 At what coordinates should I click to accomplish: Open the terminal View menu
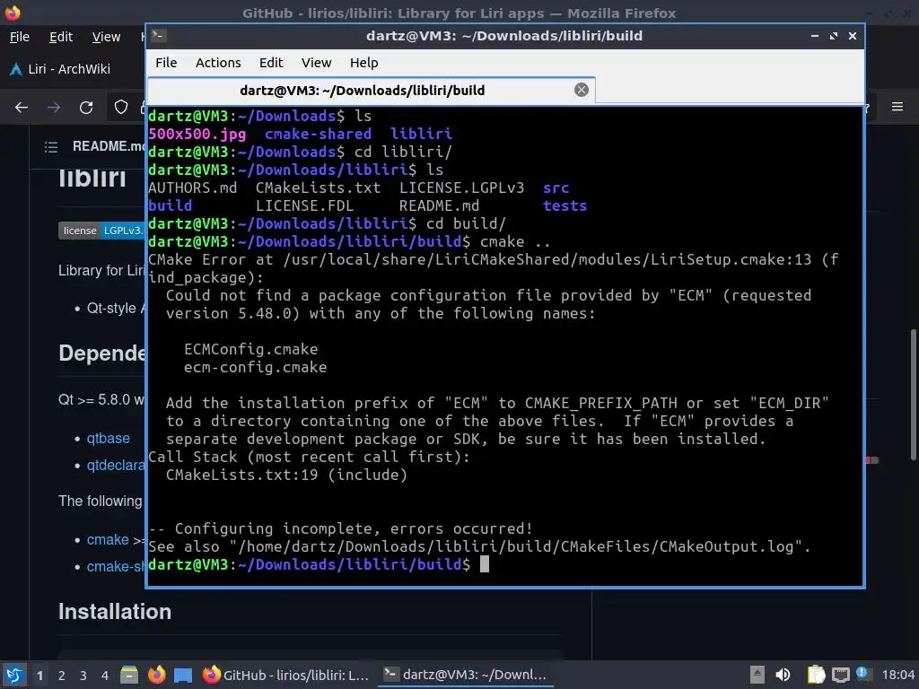click(x=317, y=63)
